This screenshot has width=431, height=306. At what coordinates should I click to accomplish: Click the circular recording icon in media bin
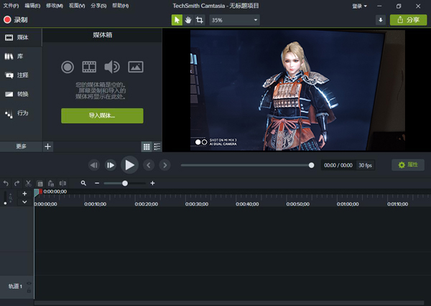pos(68,67)
